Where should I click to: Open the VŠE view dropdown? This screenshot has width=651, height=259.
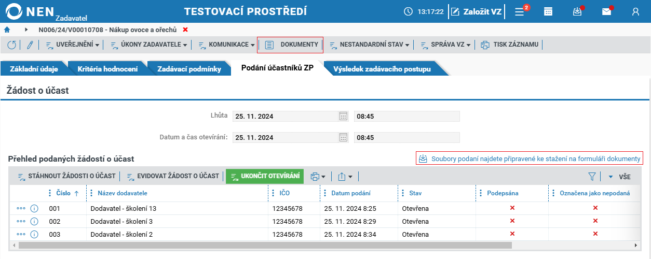point(620,177)
